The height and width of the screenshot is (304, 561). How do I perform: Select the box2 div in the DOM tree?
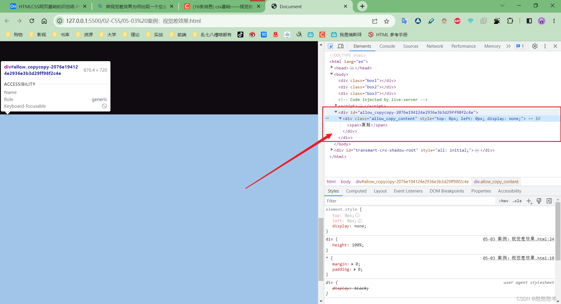(367, 87)
